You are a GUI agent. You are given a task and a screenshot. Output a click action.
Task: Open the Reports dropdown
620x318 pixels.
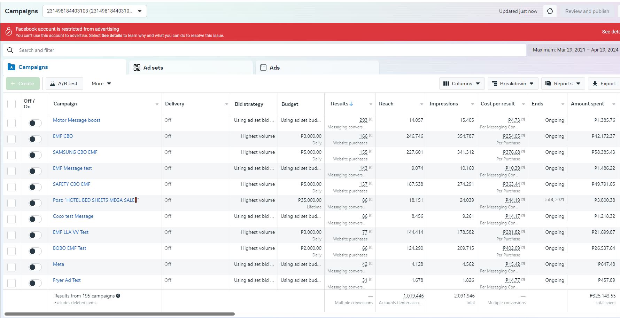tap(563, 84)
